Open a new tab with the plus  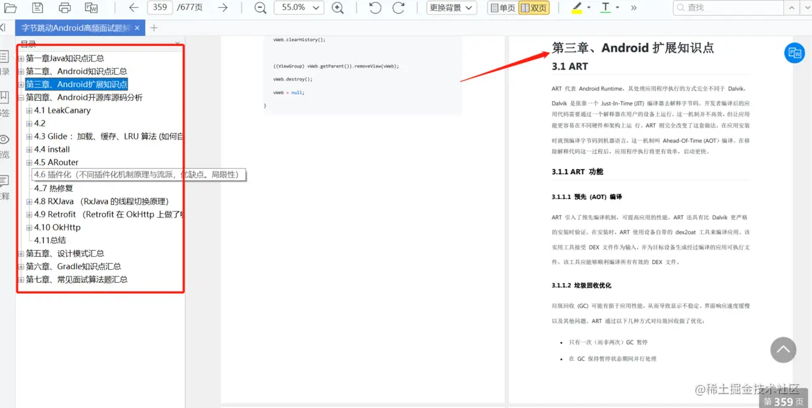pos(154,28)
